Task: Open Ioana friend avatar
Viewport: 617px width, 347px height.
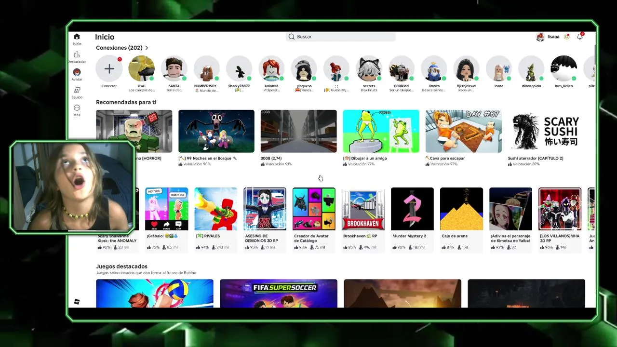Action: point(499,69)
